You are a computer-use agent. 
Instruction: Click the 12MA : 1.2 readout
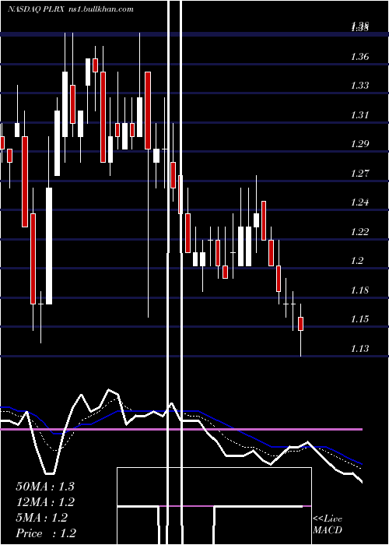point(45,502)
